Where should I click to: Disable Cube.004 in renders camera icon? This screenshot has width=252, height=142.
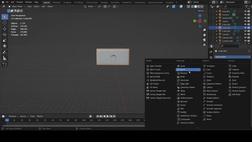pos(249,31)
